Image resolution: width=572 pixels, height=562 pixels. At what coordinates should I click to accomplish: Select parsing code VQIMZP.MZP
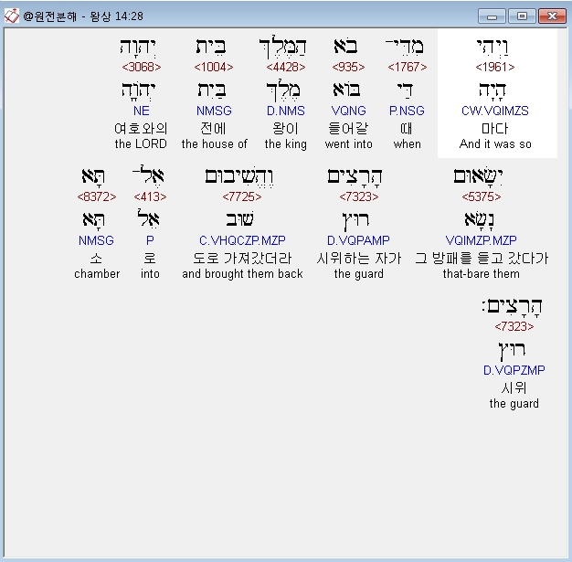pos(482,240)
